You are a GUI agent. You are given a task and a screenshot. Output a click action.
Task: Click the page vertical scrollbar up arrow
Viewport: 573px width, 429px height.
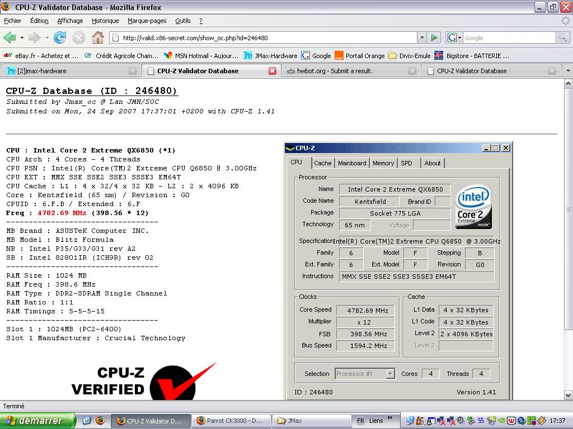[569, 84]
